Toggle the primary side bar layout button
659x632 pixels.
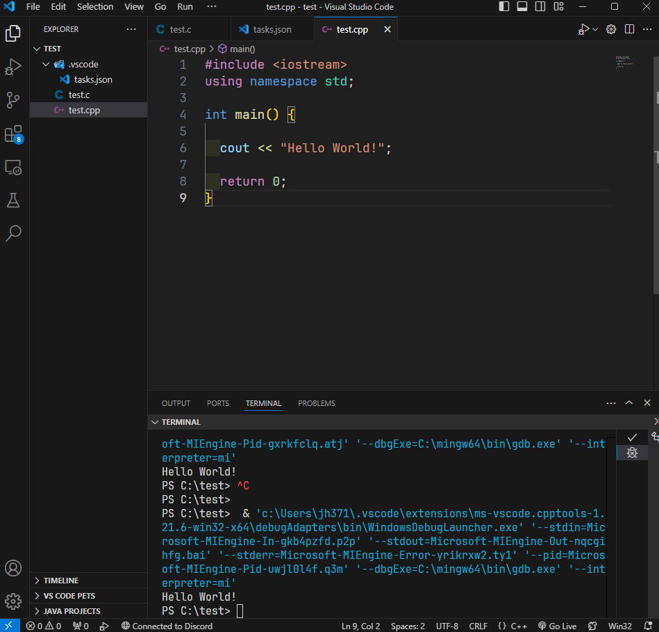pos(504,7)
